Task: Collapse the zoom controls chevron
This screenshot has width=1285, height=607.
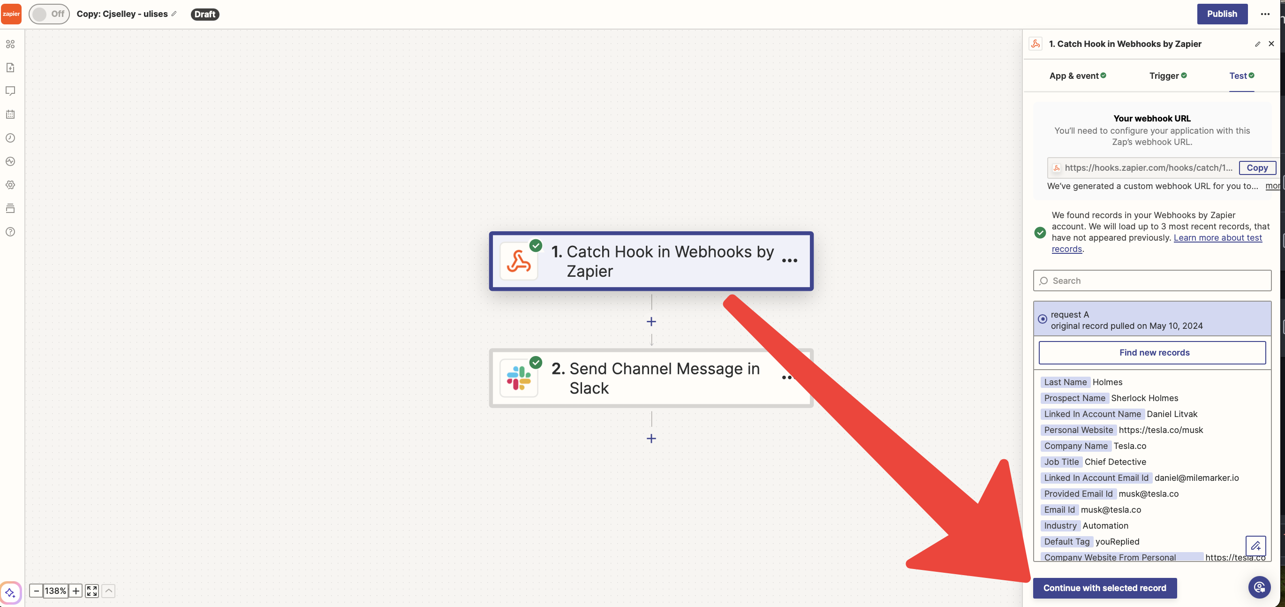Action: 108,591
